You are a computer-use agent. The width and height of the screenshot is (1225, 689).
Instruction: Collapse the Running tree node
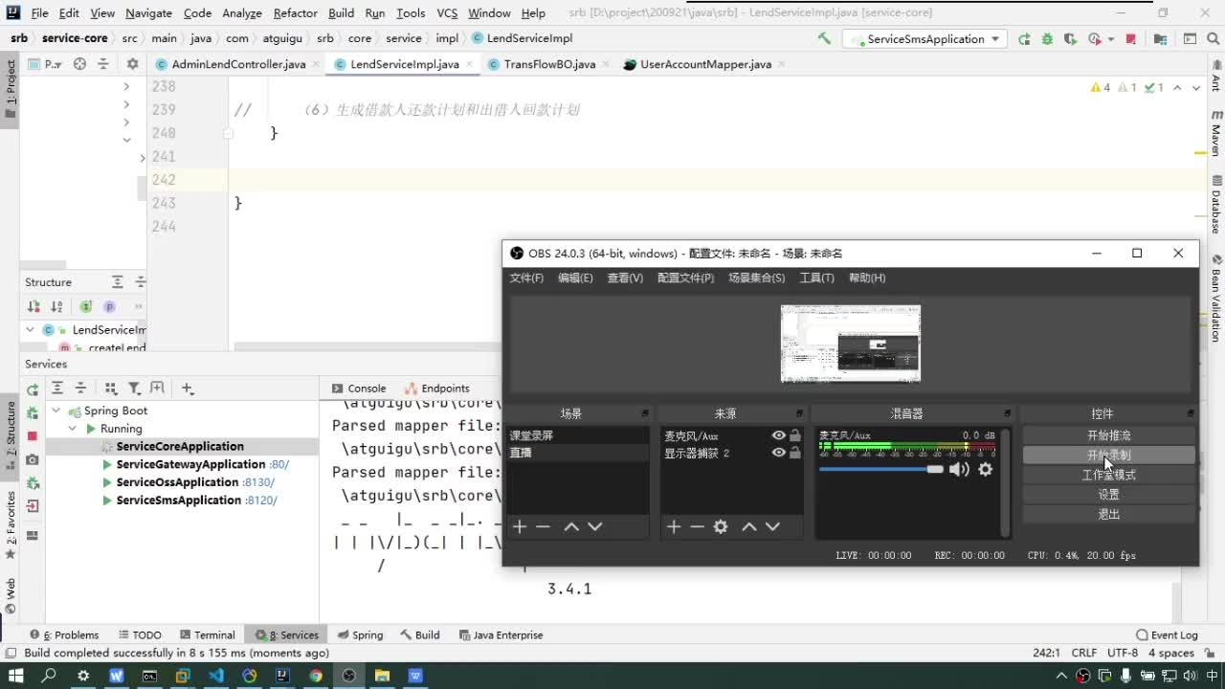pos(74,429)
